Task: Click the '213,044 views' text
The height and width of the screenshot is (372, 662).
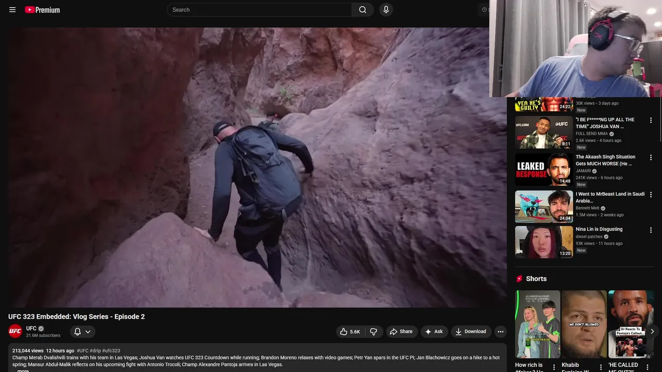Action: tap(28, 351)
